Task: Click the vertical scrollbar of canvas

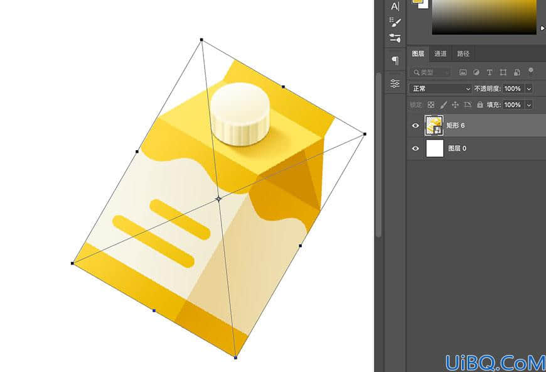Action: pyautogui.click(x=378, y=155)
